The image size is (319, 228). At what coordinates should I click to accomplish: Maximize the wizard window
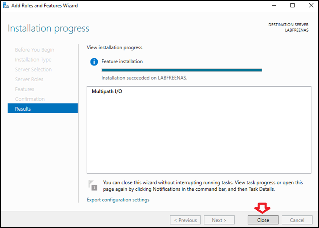tap(292, 5)
